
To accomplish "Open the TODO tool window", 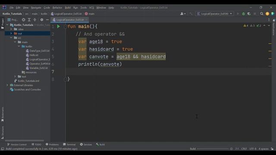I will [x=36, y=145].
